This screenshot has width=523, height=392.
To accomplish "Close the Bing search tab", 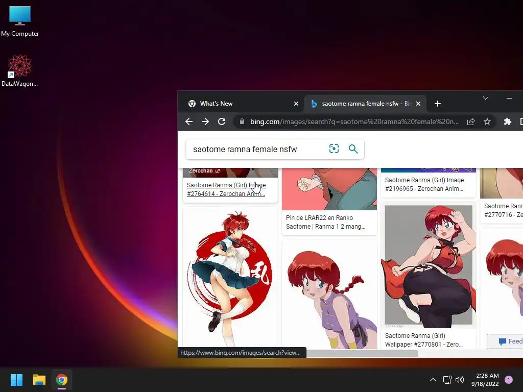I will coord(418,104).
